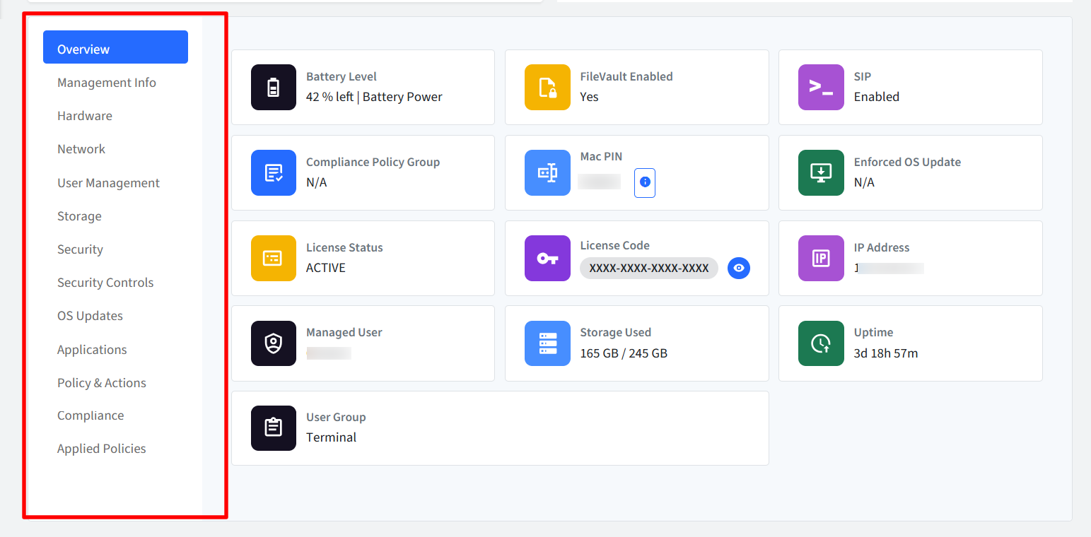
Task: Click the 'FileVault Enabled' label
Action: point(626,76)
